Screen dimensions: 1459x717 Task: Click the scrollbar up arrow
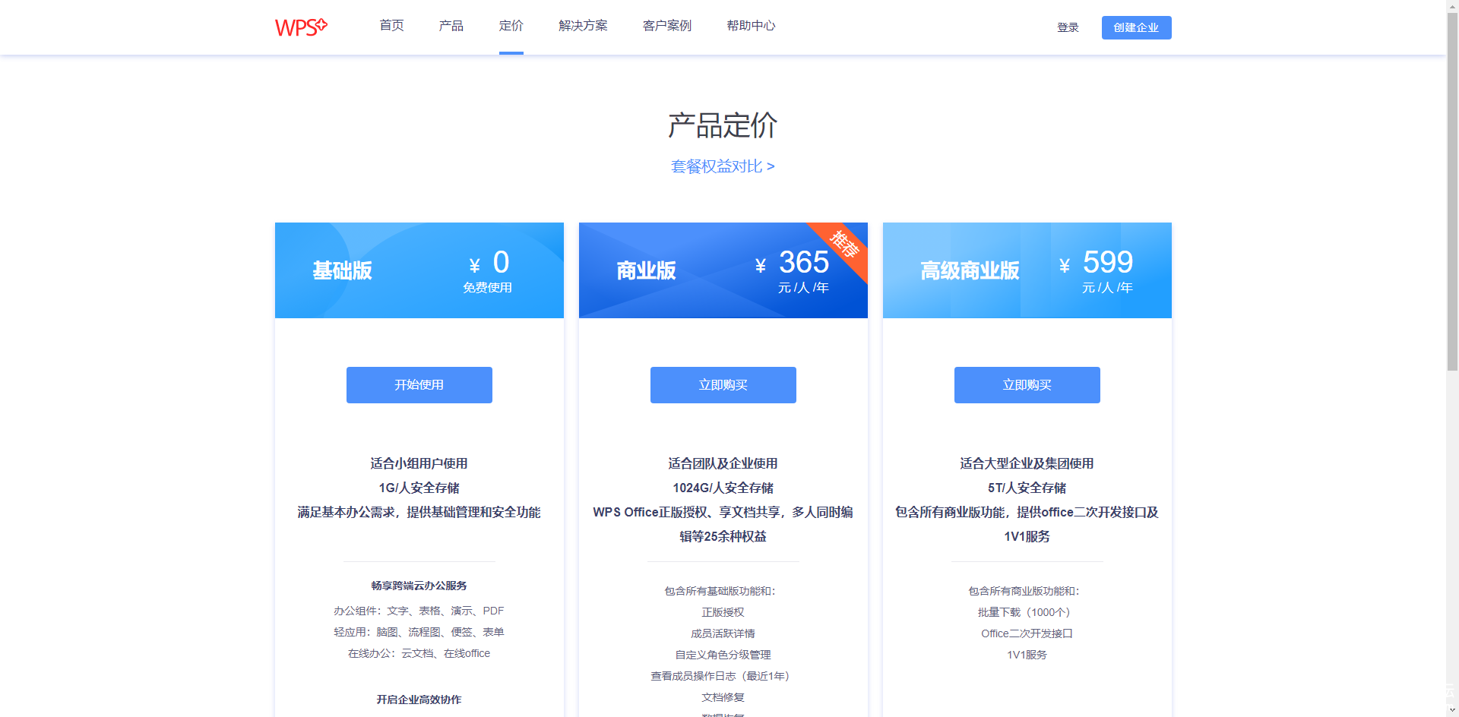(1452, 5)
